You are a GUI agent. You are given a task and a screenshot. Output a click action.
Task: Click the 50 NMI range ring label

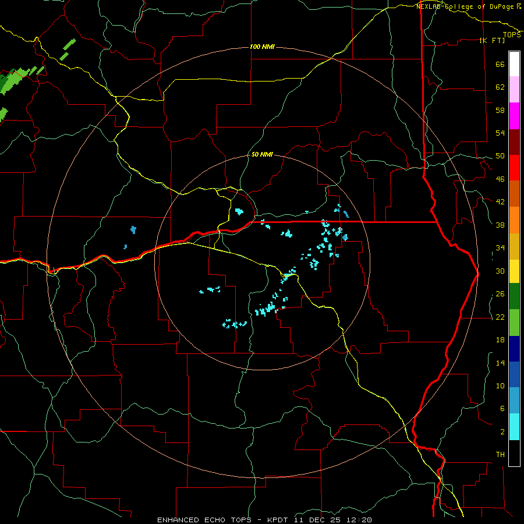[262, 154]
